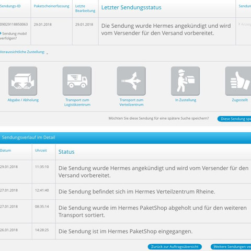Click the thumbs-up Zugestellt icon
The width and height of the screenshot is (251, 251).
[x=238, y=81]
